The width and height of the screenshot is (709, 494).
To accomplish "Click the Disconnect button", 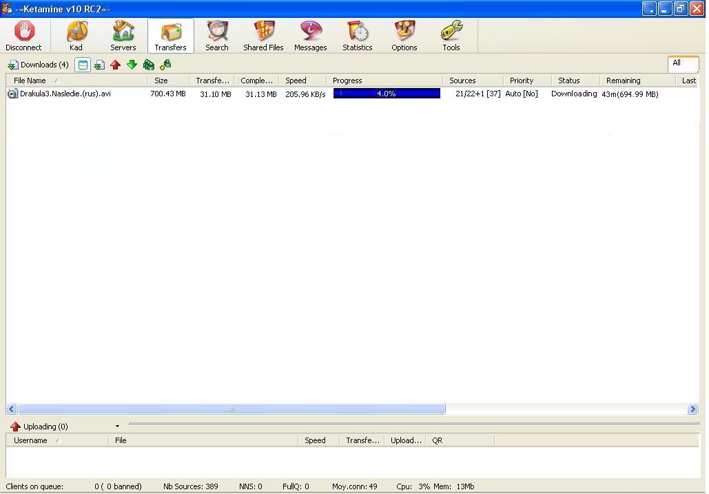I will 24,36.
